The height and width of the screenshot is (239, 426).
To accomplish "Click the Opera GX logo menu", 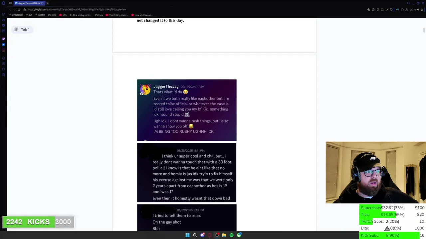I will [x=3, y=3].
